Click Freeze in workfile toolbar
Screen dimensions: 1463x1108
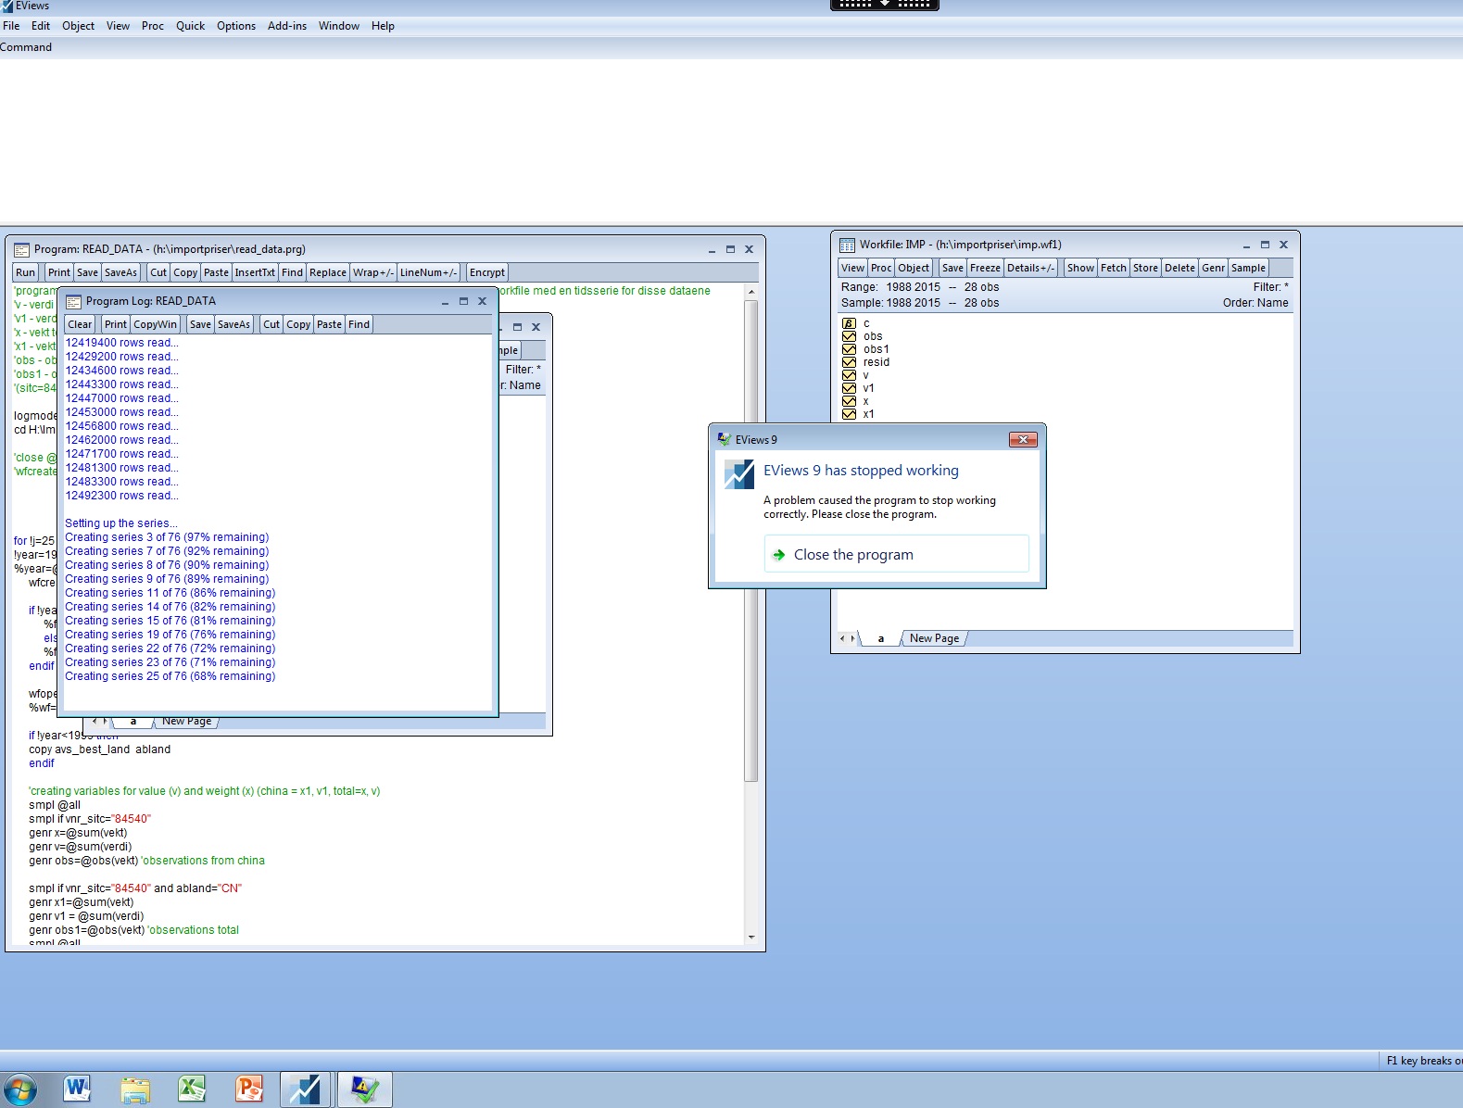pyautogui.click(x=985, y=268)
